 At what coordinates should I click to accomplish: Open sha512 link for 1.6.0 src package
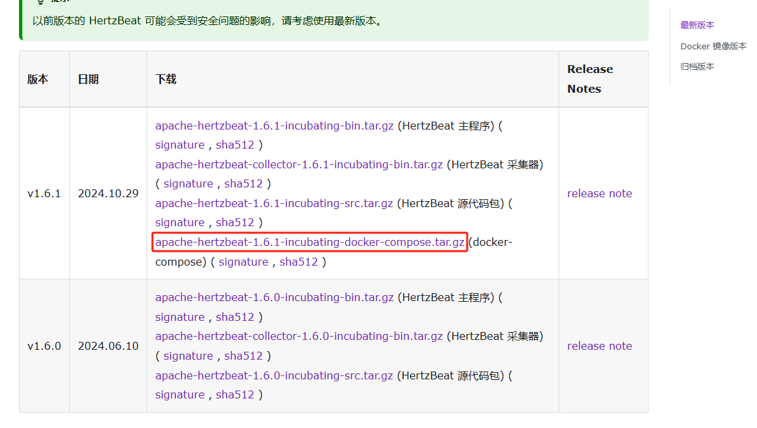[235, 394]
